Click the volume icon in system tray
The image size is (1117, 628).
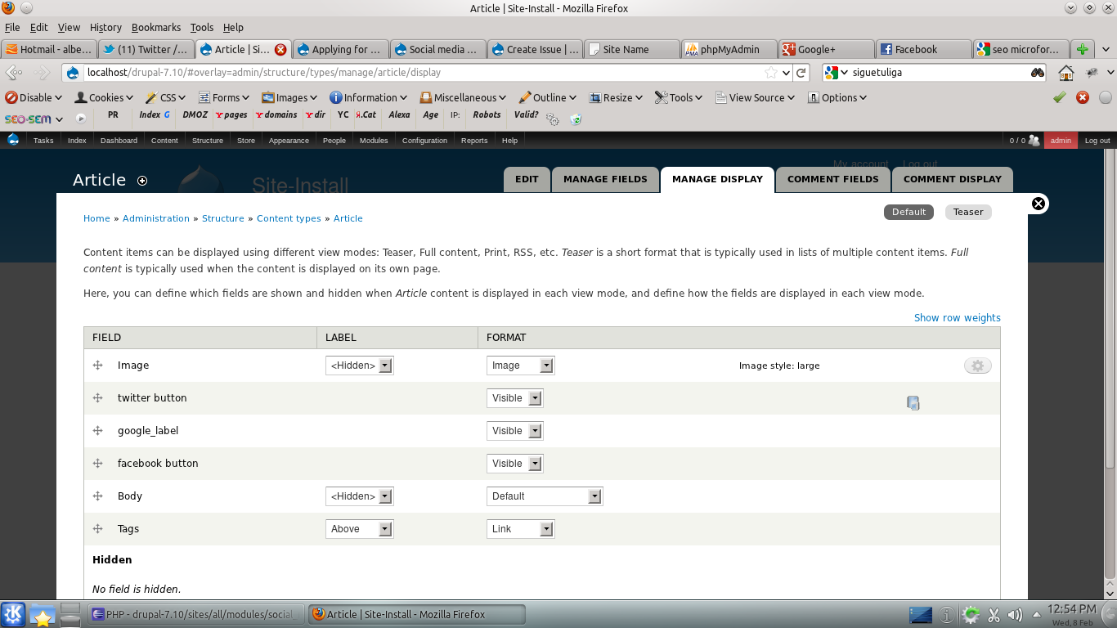[1015, 615]
